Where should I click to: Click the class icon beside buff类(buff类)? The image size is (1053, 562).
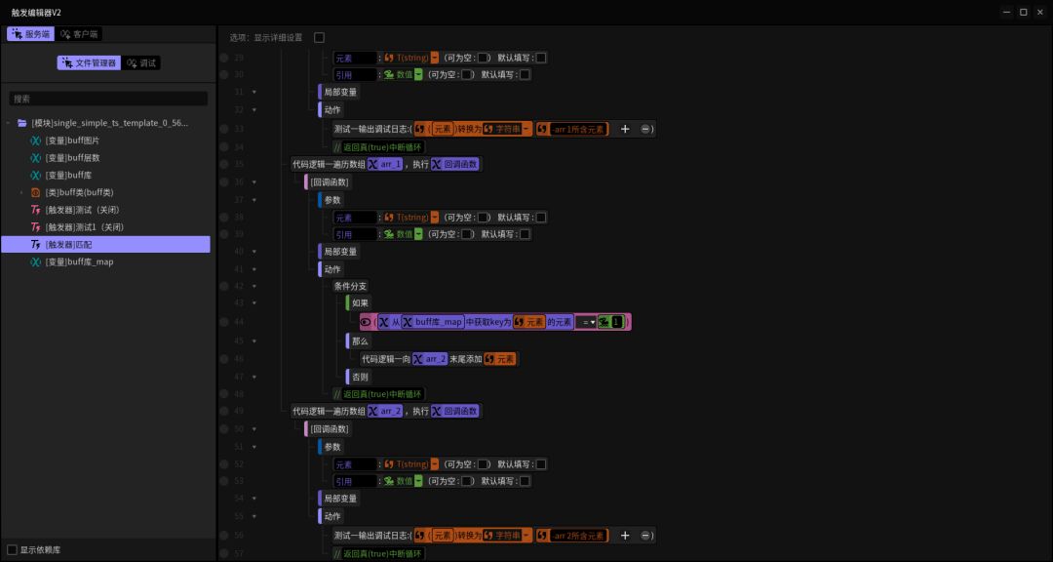[x=36, y=193]
